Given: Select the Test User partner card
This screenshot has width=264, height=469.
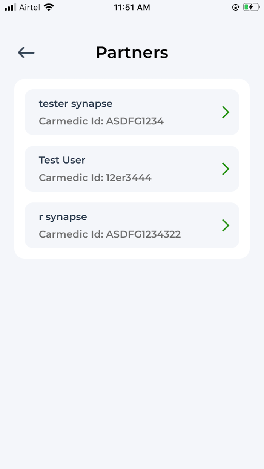Looking at the screenshot, I should click(x=132, y=169).
